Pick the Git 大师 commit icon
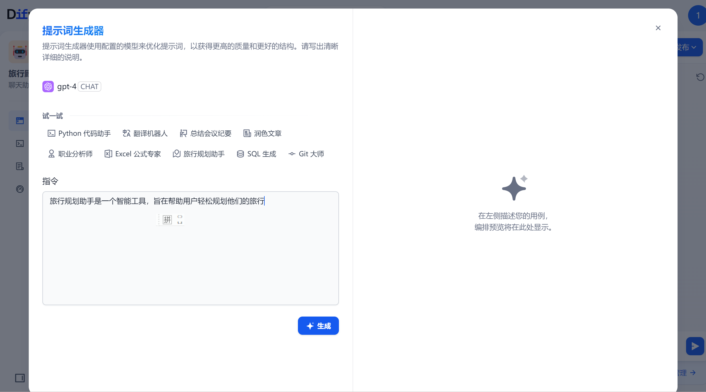Viewport: 706px width, 392px height. click(292, 154)
